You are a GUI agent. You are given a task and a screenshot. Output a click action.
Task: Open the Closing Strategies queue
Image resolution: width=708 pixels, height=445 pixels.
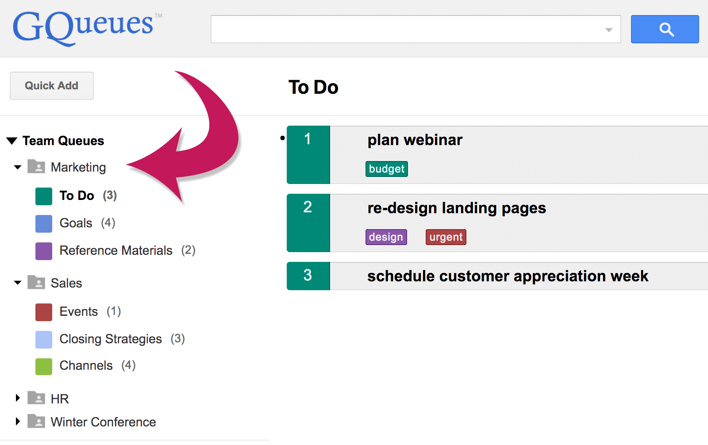111,339
